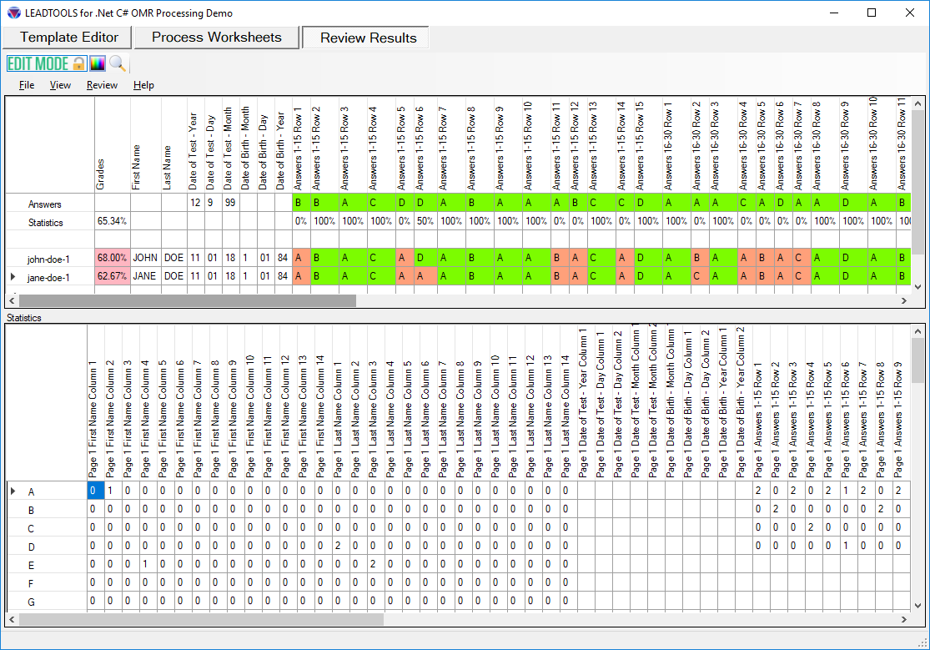930x650 pixels.
Task: Click row B header in statistics grid
Action: pyautogui.click(x=46, y=510)
